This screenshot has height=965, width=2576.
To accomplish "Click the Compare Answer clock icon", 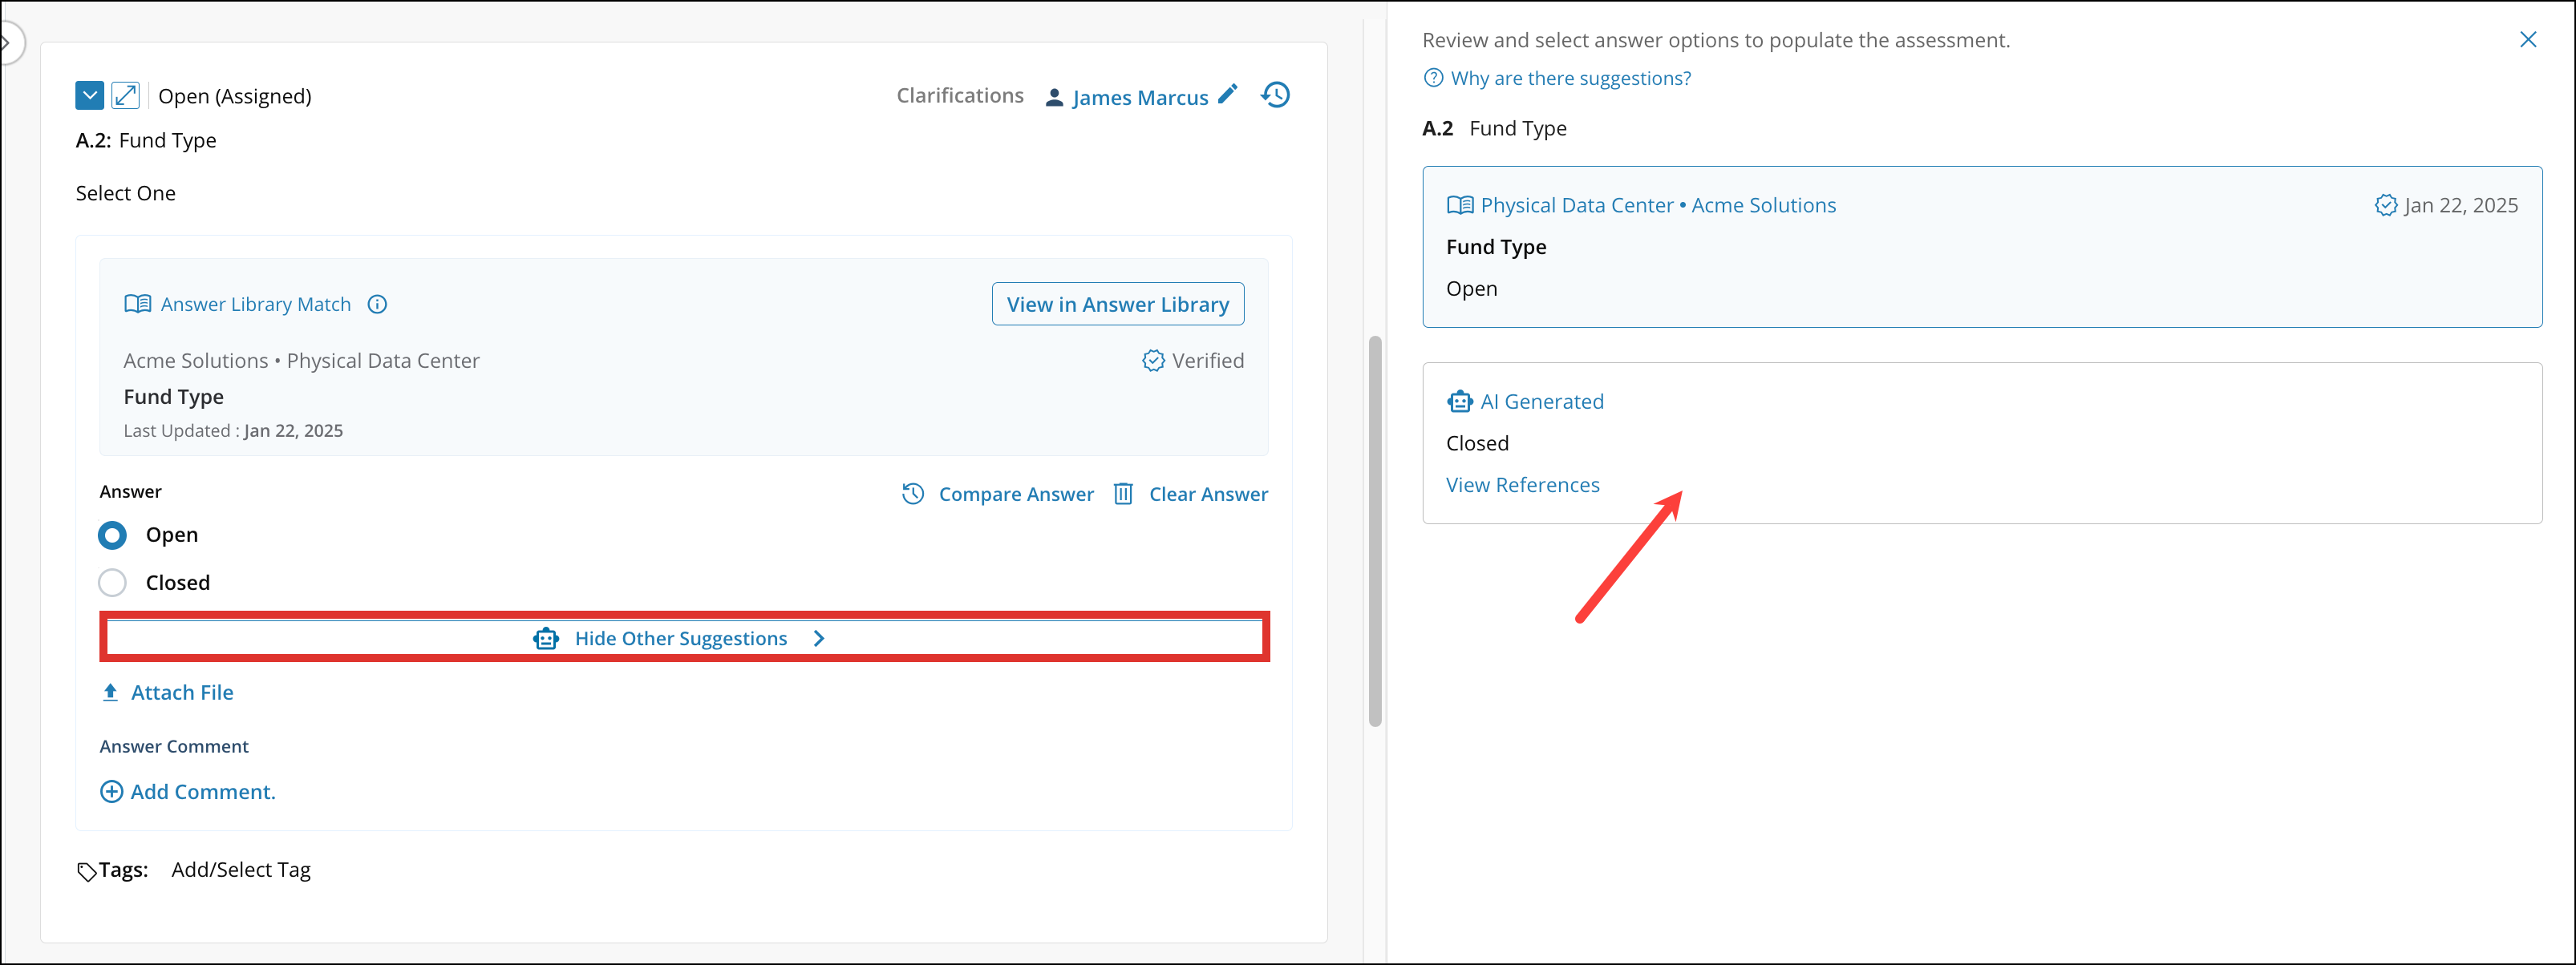I will coord(912,495).
